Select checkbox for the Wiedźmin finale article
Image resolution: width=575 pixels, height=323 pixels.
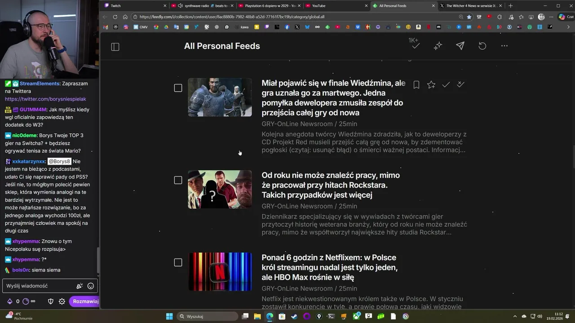pos(178,88)
